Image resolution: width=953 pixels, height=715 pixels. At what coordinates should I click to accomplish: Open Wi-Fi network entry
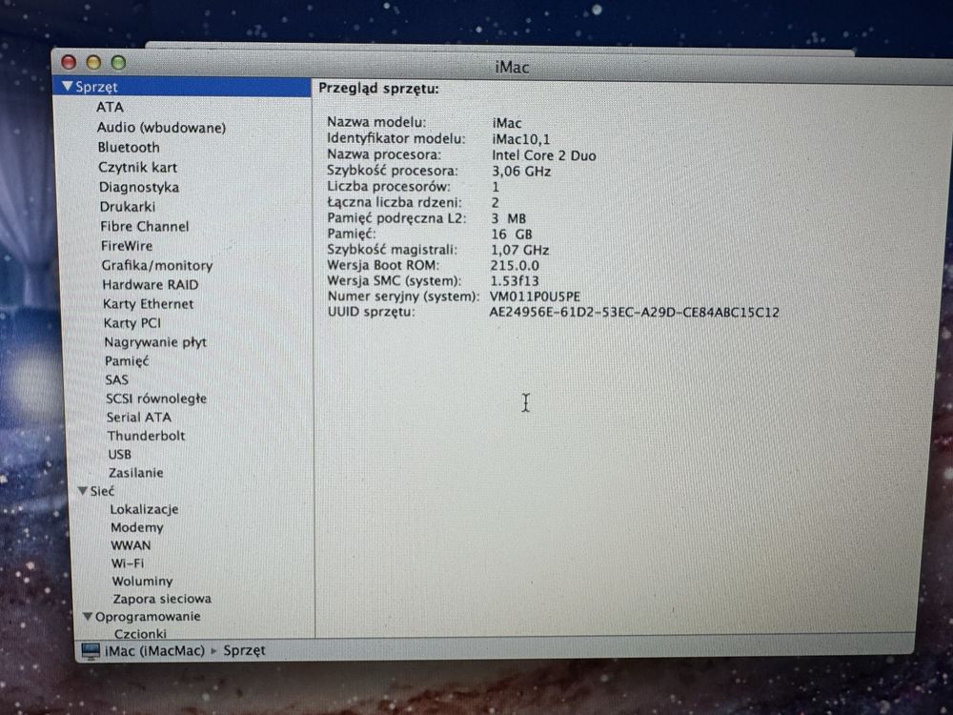point(128,563)
